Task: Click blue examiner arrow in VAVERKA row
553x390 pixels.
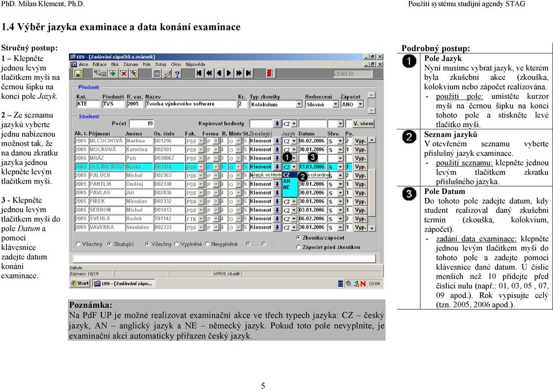Action: (277, 228)
